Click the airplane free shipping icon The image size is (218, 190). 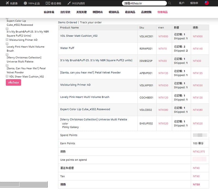coord(7,3)
